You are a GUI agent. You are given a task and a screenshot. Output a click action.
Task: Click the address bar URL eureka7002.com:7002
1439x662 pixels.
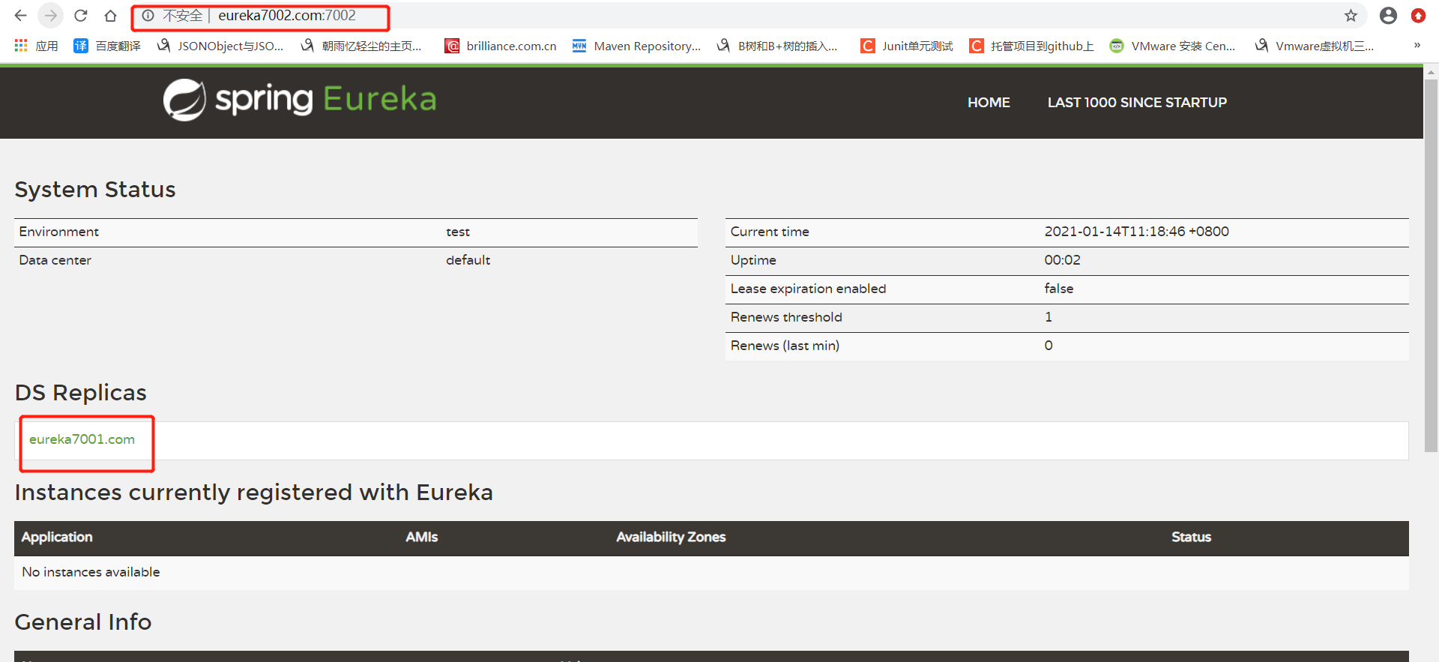coord(287,16)
